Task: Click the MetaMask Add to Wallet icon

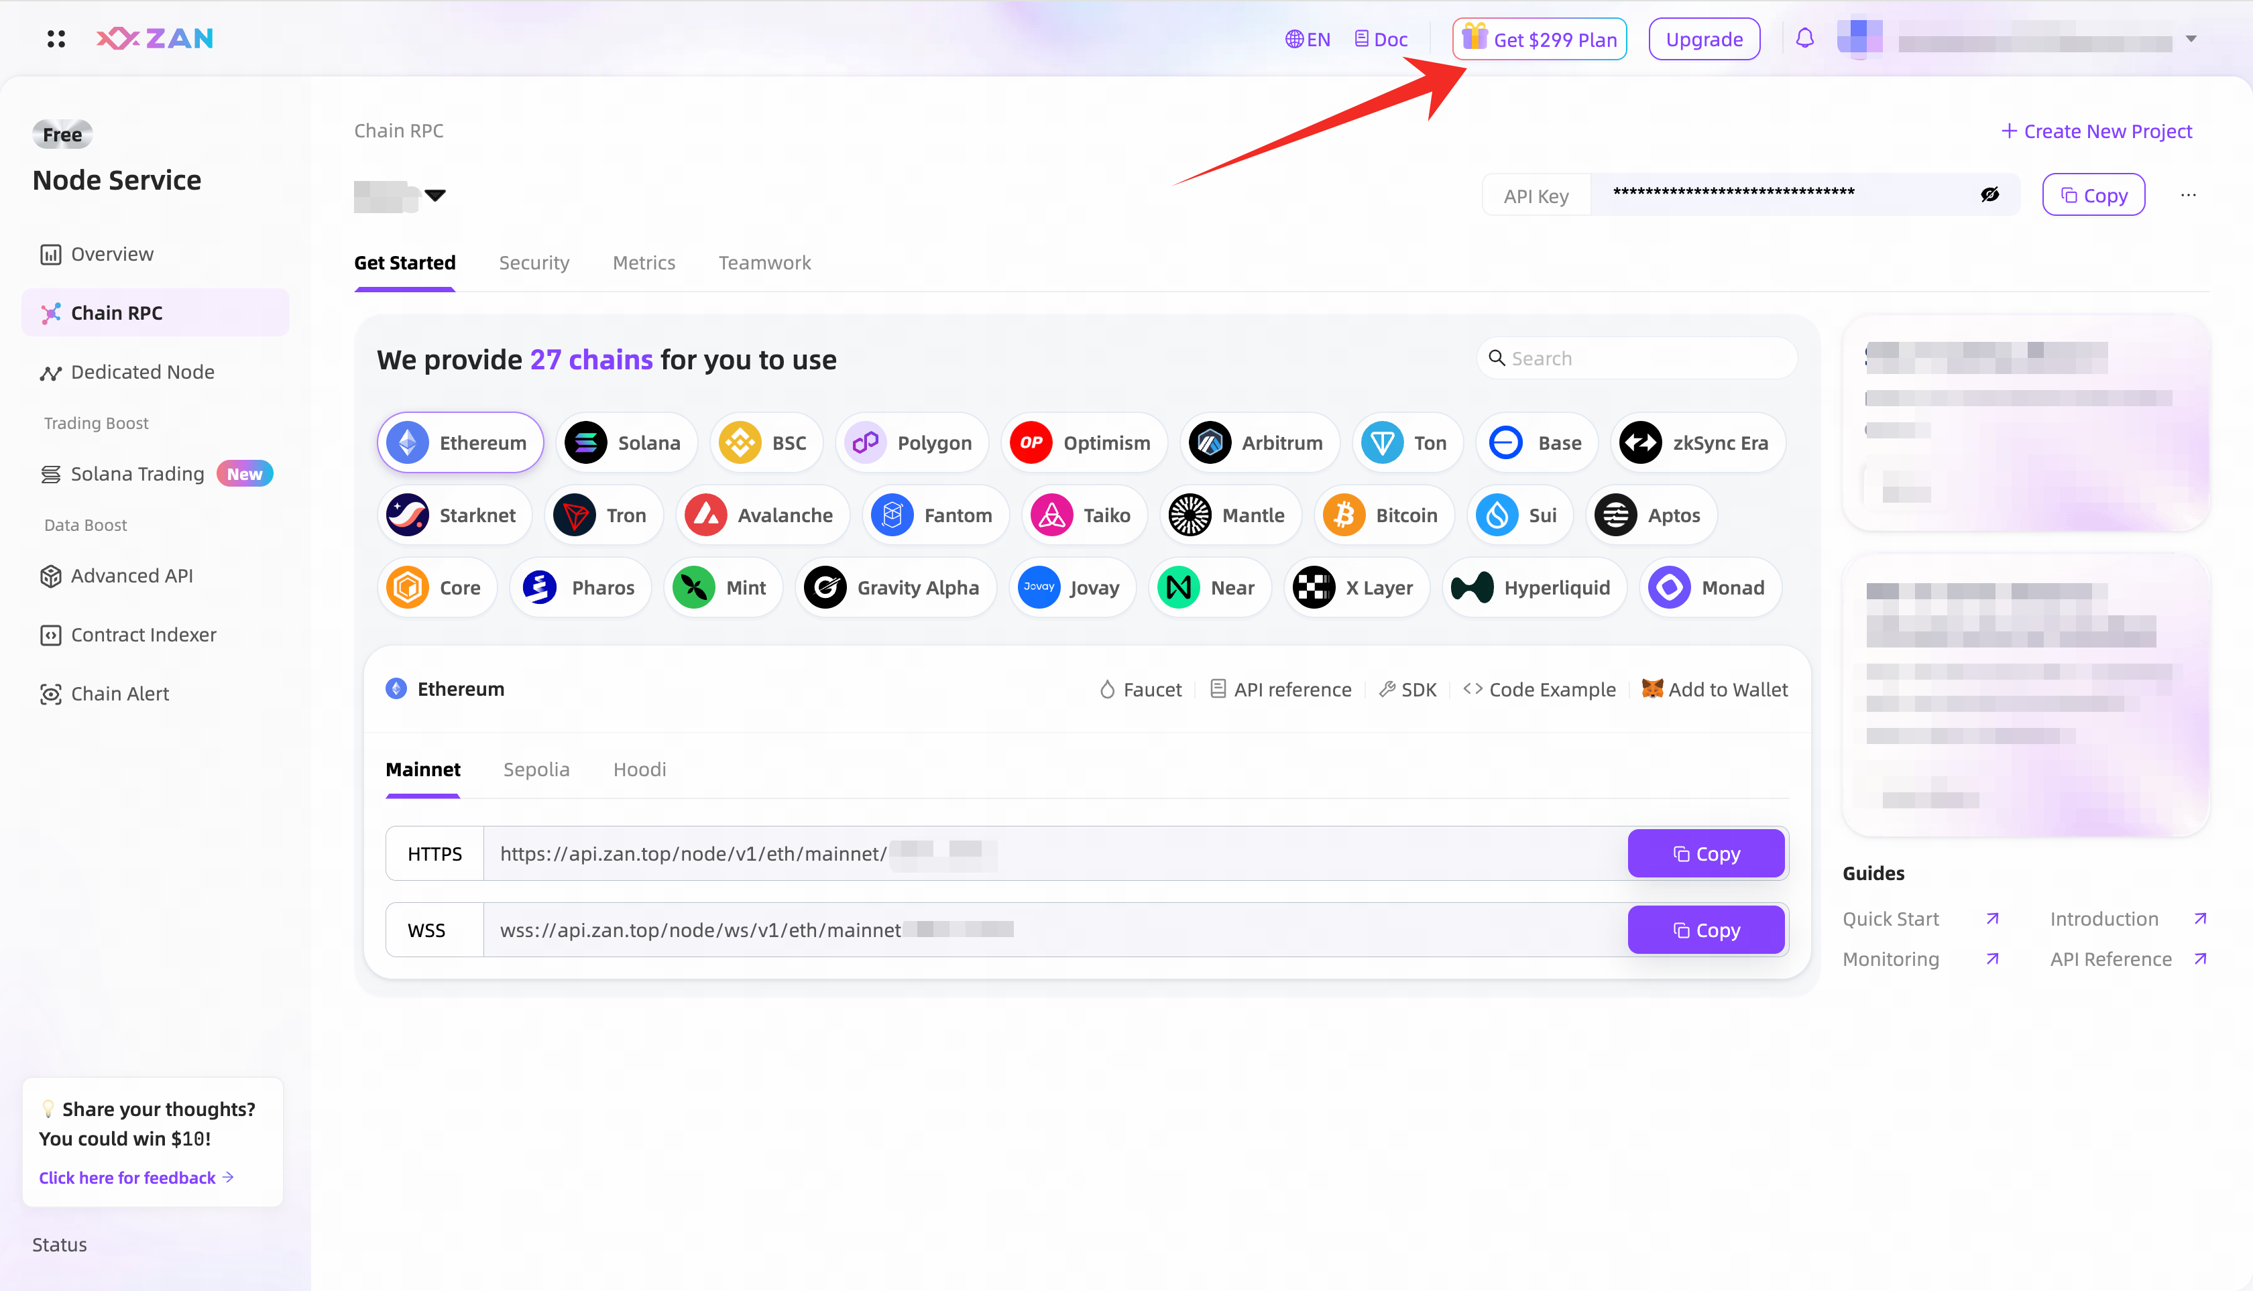Action: 1652,689
